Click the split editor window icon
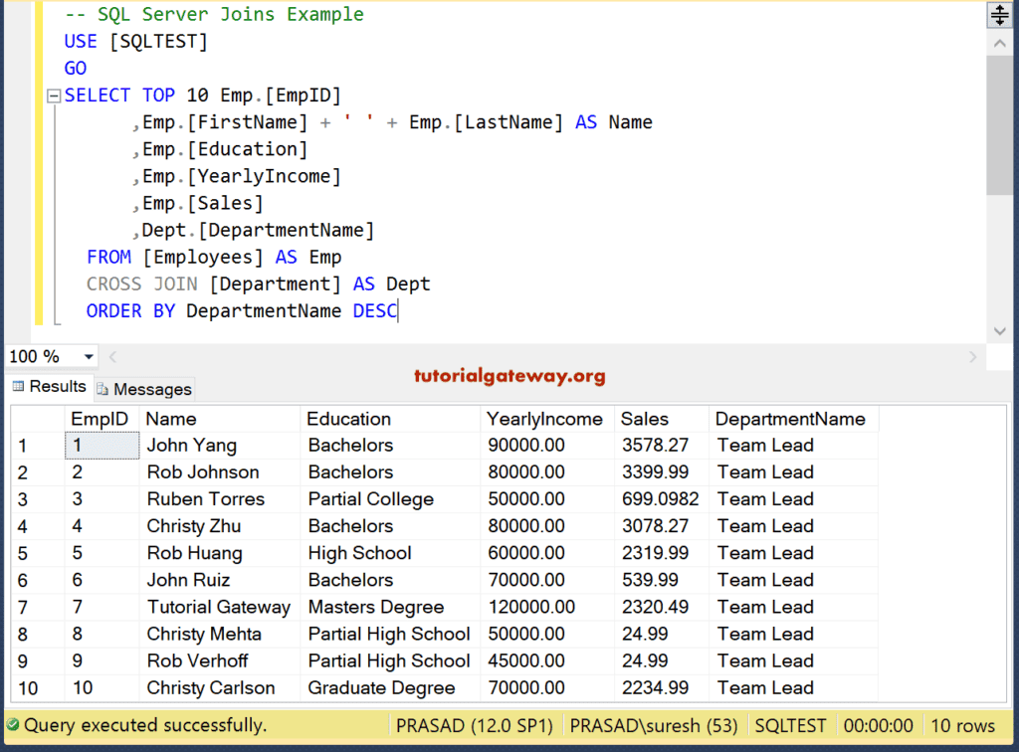 [999, 14]
